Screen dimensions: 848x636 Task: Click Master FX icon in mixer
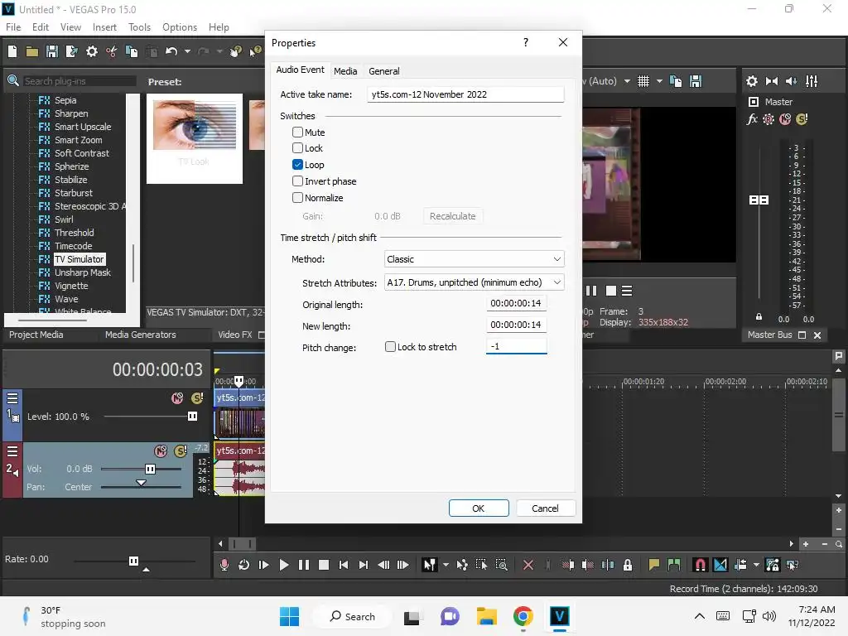point(752,119)
